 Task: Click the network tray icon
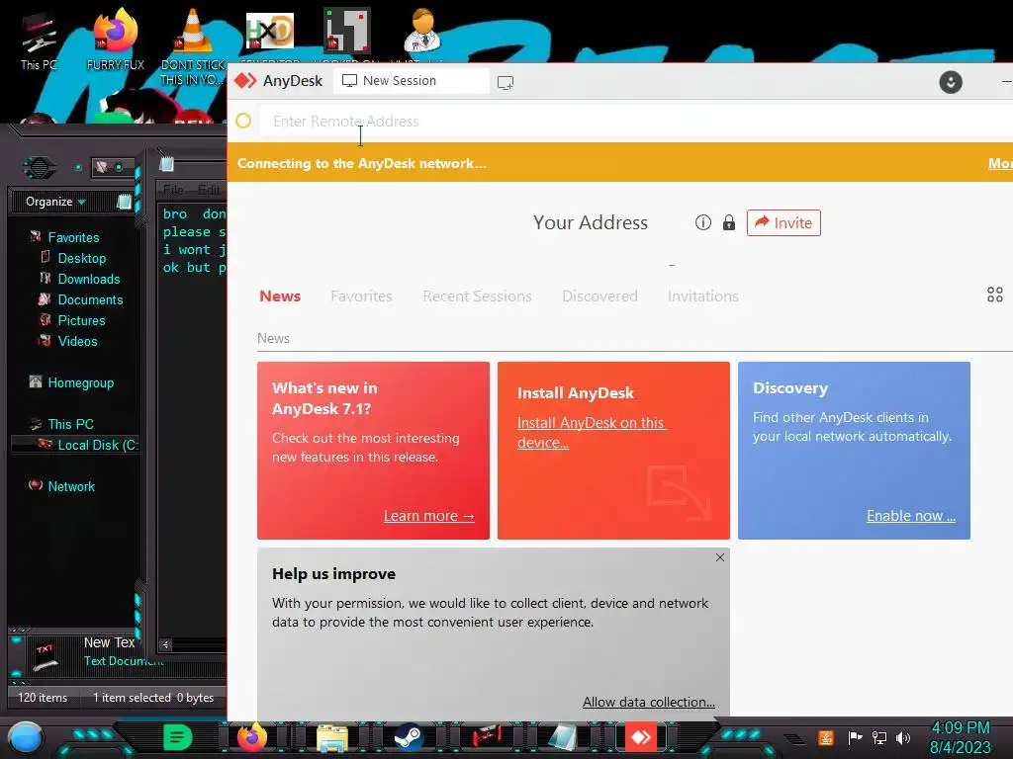pyautogui.click(x=879, y=737)
